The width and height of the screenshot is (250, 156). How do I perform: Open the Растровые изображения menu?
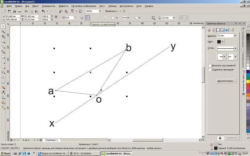tap(84, 6)
